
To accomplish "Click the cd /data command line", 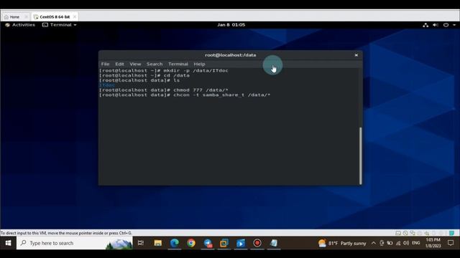I will (144, 75).
